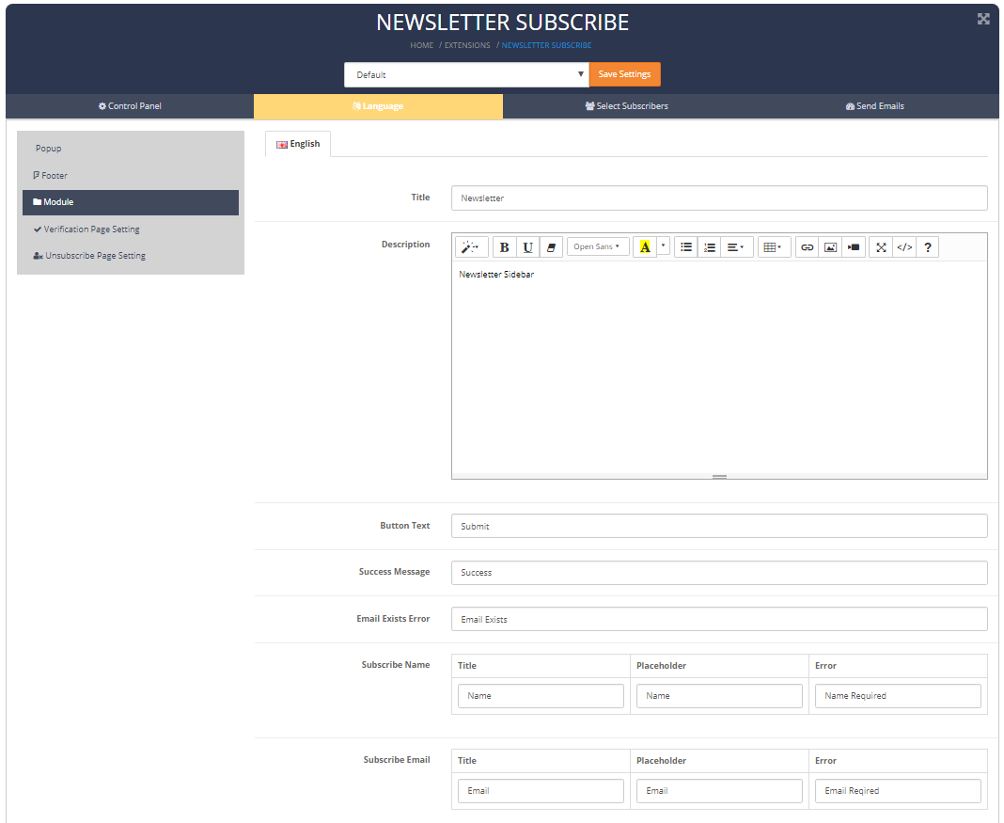The image size is (1004, 823).
Task: Click Subscribe Name title input
Action: click(541, 695)
